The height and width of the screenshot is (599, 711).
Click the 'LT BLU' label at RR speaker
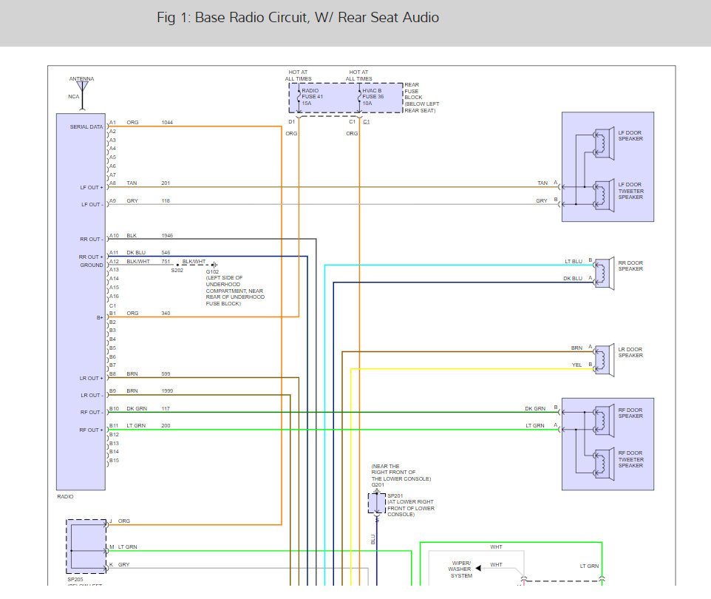(574, 261)
